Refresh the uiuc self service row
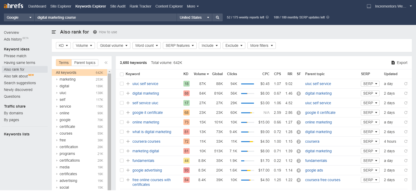The width and height of the screenshot is (416, 191). point(406,84)
